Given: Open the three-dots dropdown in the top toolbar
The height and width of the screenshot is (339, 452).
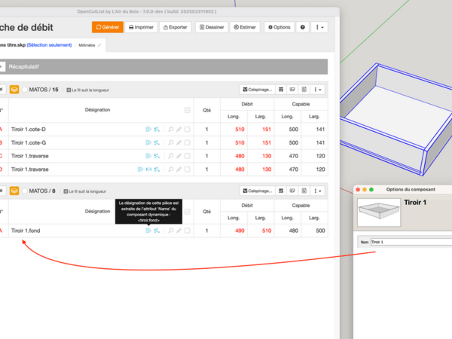Looking at the screenshot, I should click(x=320, y=27).
